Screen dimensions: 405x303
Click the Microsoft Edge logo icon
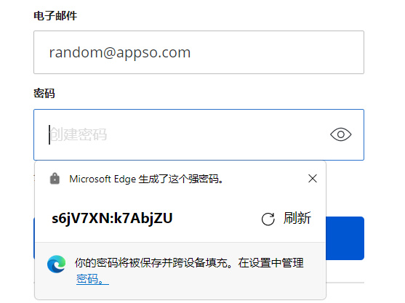coord(56,264)
